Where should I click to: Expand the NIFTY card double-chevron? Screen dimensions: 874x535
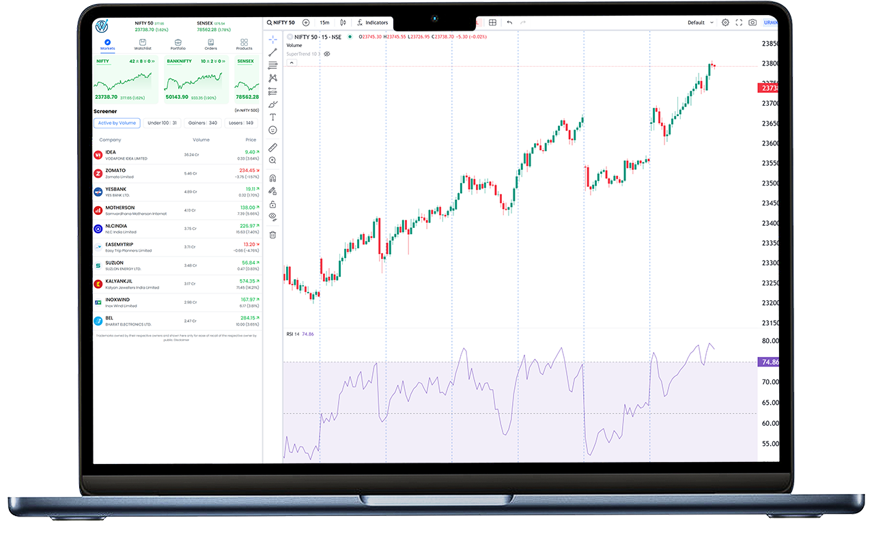pos(152,61)
